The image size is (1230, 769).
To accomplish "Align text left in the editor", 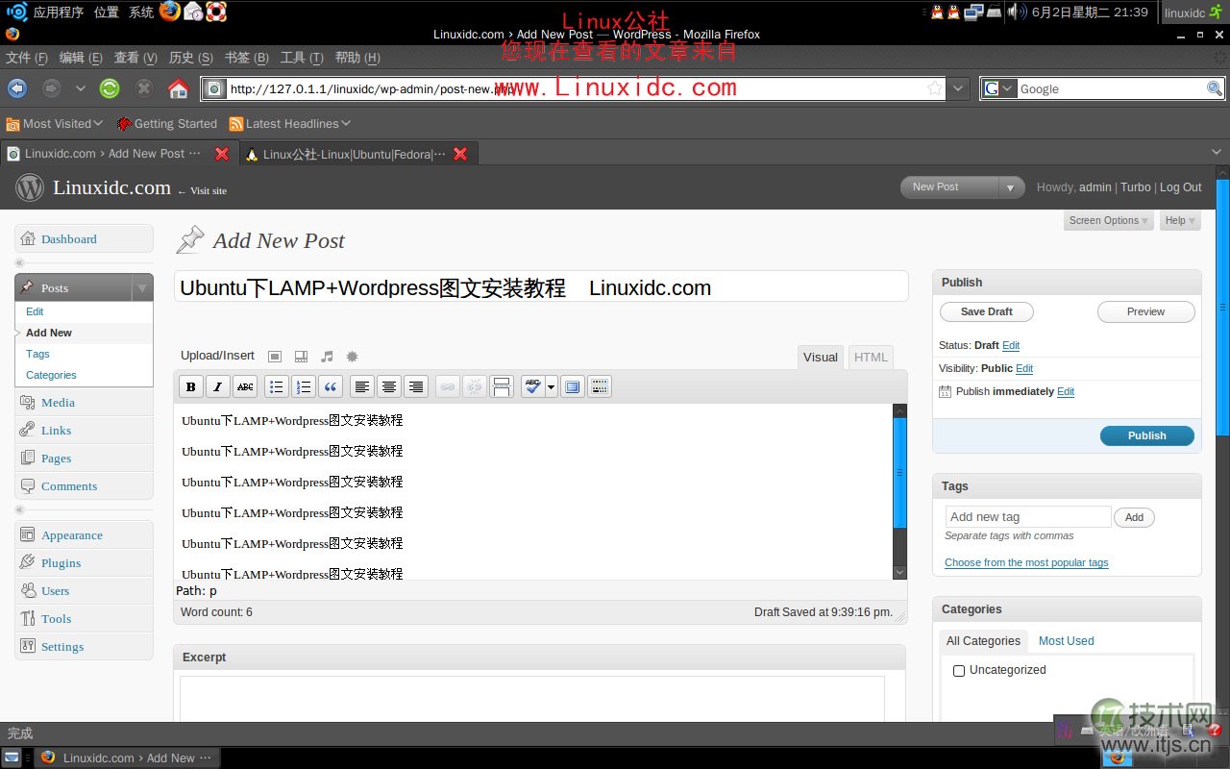I will click(362, 386).
